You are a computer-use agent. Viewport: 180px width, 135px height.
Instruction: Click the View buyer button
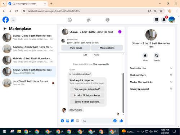point(76,48)
